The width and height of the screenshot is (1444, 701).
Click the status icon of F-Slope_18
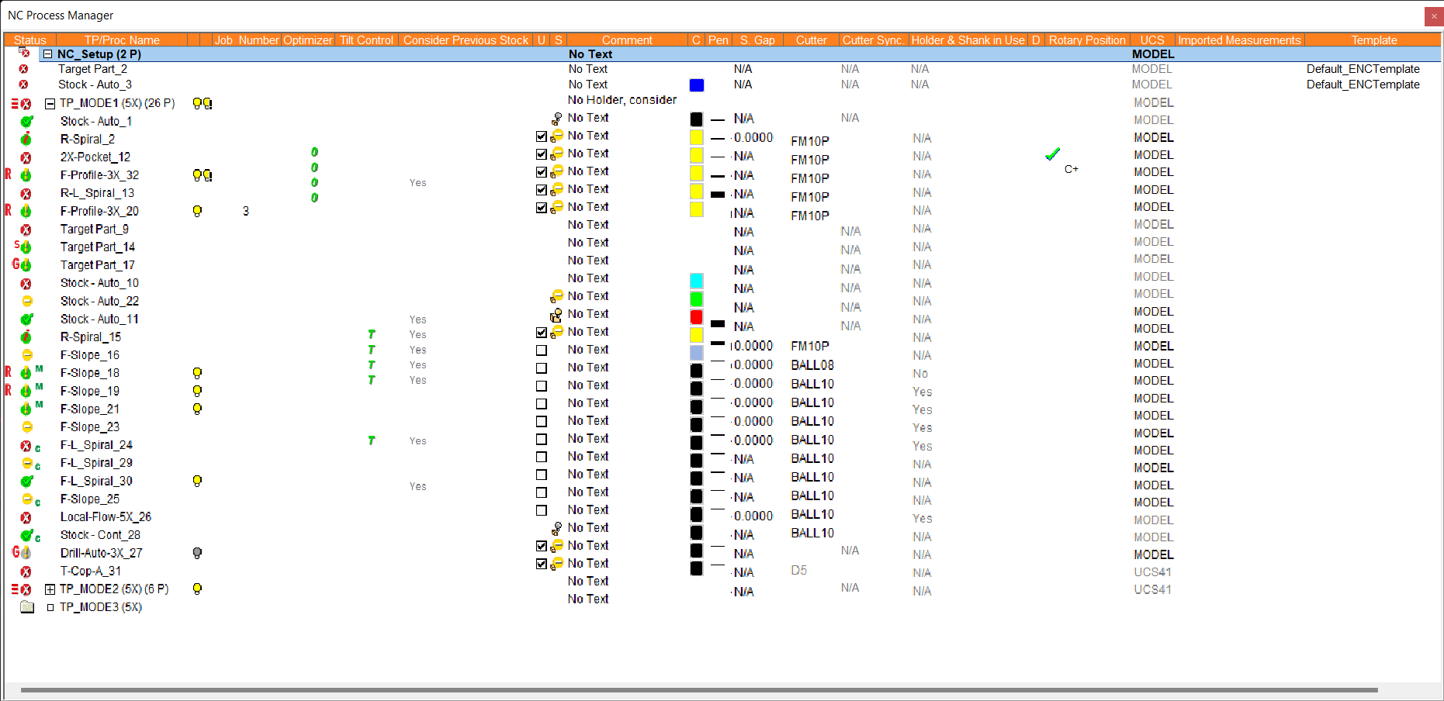[26, 373]
